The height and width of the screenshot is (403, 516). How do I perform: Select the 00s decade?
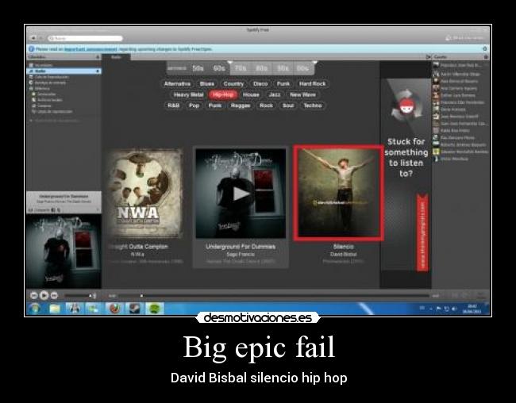tap(302, 68)
